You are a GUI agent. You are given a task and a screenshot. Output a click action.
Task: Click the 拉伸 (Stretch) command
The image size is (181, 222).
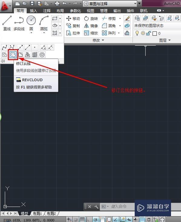coord(73,33)
